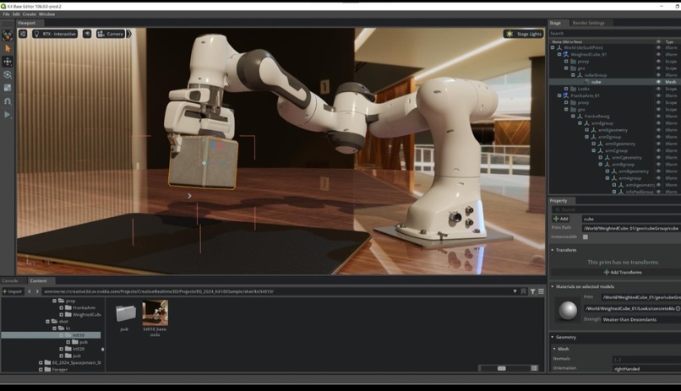The width and height of the screenshot is (681, 391).
Task: Open the viewport settings sliders icon
Action: click(23, 34)
